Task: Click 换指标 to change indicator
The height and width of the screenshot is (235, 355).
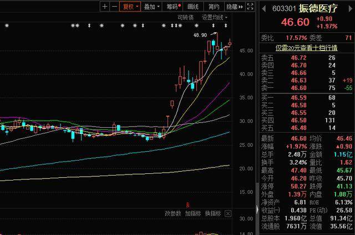Action: click(x=213, y=213)
